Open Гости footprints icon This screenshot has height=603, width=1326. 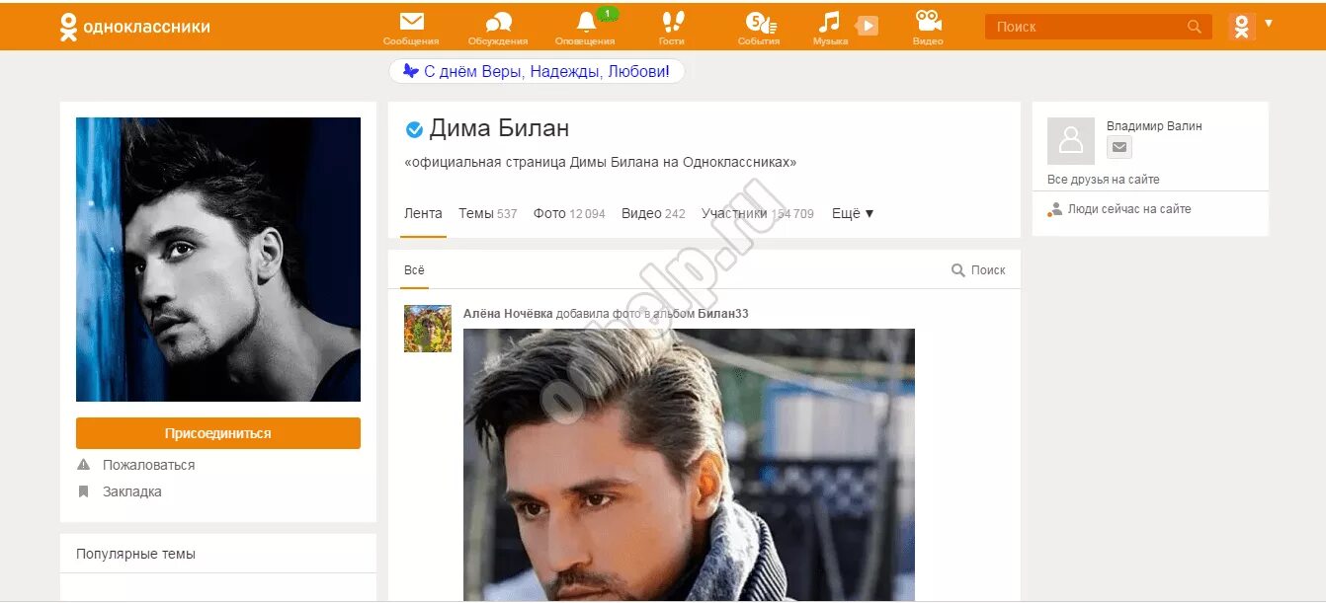coord(673,22)
